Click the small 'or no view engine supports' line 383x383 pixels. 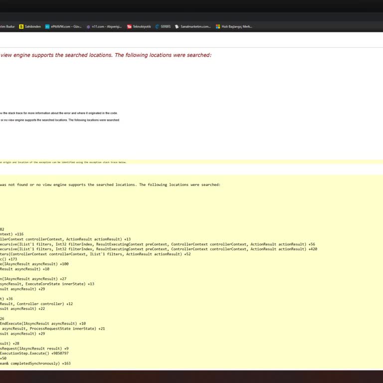click(x=60, y=120)
